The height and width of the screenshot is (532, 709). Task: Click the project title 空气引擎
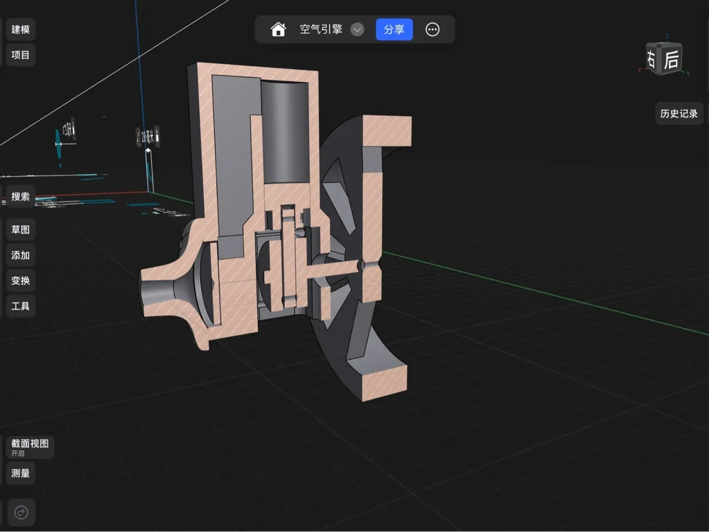(x=321, y=30)
